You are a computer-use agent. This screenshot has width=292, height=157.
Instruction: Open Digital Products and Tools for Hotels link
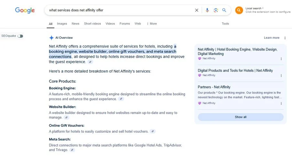pyautogui.click(x=235, y=71)
